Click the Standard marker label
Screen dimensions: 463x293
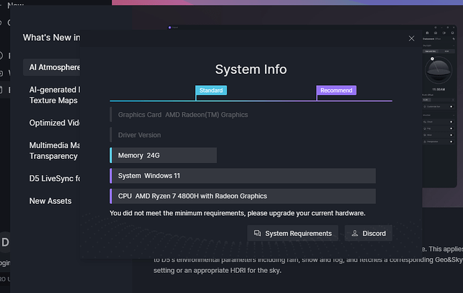tap(211, 91)
